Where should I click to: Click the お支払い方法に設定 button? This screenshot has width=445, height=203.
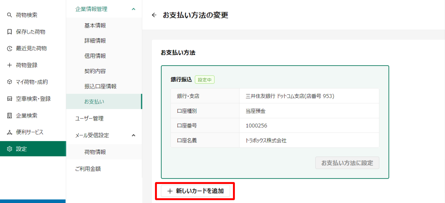pos(347,163)
